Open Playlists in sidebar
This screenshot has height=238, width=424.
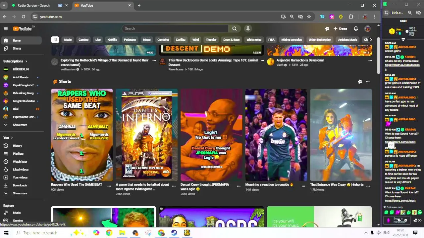[x=22, y=154]
